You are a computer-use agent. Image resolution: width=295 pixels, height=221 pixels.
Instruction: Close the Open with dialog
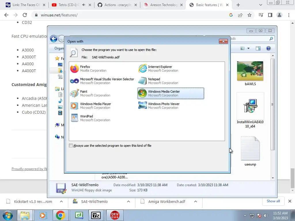tap(223, 41)
